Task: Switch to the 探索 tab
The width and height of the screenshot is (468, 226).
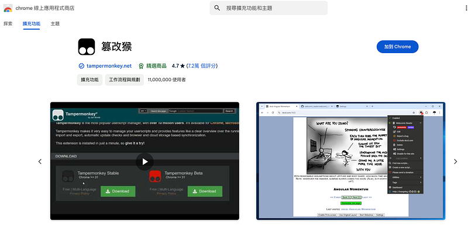Action: [8, 23]
